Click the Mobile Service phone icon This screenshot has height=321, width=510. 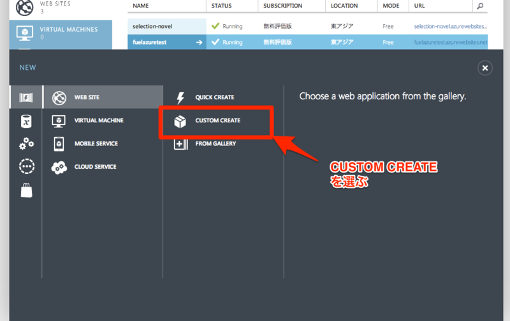click(59, 143)
